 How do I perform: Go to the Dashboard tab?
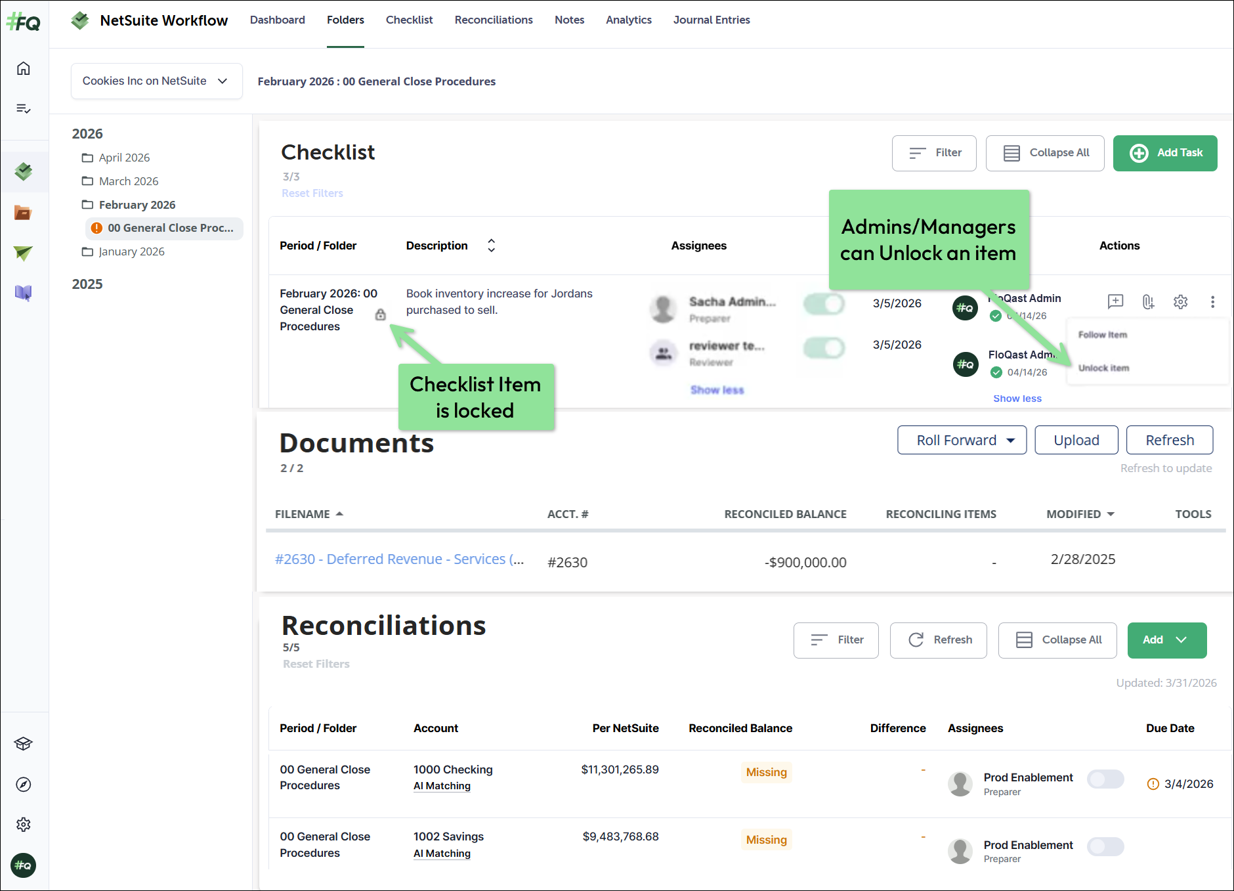pyautogui.click(x=278, y=20)
